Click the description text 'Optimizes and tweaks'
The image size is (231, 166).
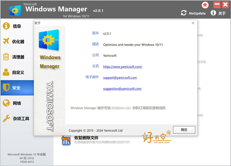click(133, 45)
